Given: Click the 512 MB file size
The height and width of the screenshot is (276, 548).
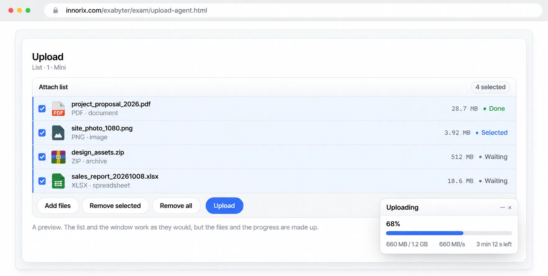Looking at the screenshot, I should [x=462, y=157].
